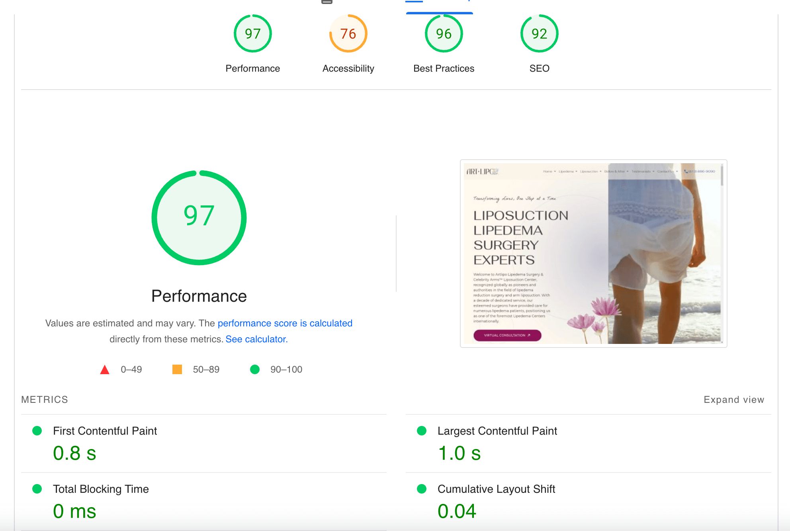Image resolution: width=790 pixels, height=531 pixels.
Task: Click green status dot beside Cumulative Layout Shift
Action: pyautogui.click(x=422, y=489)
